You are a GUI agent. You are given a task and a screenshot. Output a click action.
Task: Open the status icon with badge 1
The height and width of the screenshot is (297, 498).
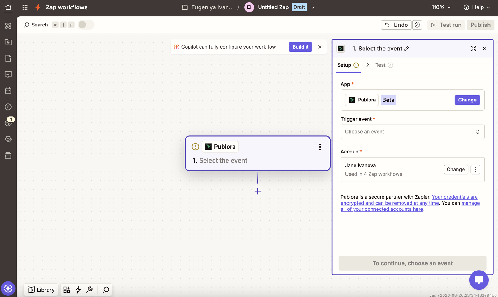tap(9, 122)
